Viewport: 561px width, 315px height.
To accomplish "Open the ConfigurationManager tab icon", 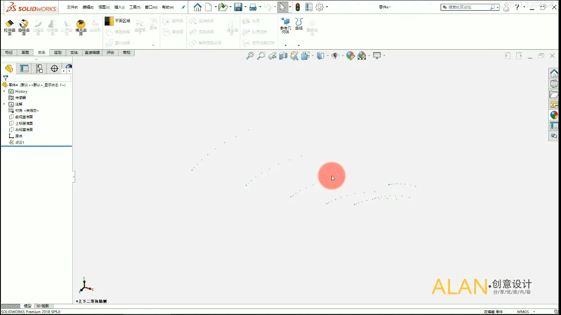I will [x=39, y=68].
